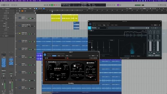Click the Ozone help question mark icon

[158, 28]
